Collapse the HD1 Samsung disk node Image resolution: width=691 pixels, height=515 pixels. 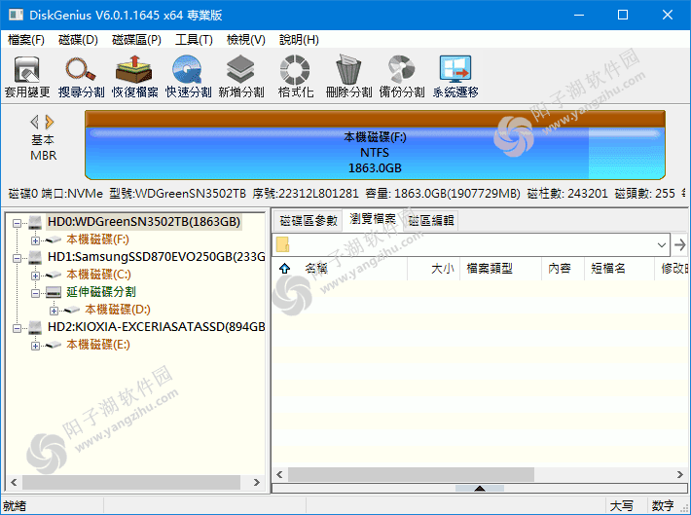[17, 258]
